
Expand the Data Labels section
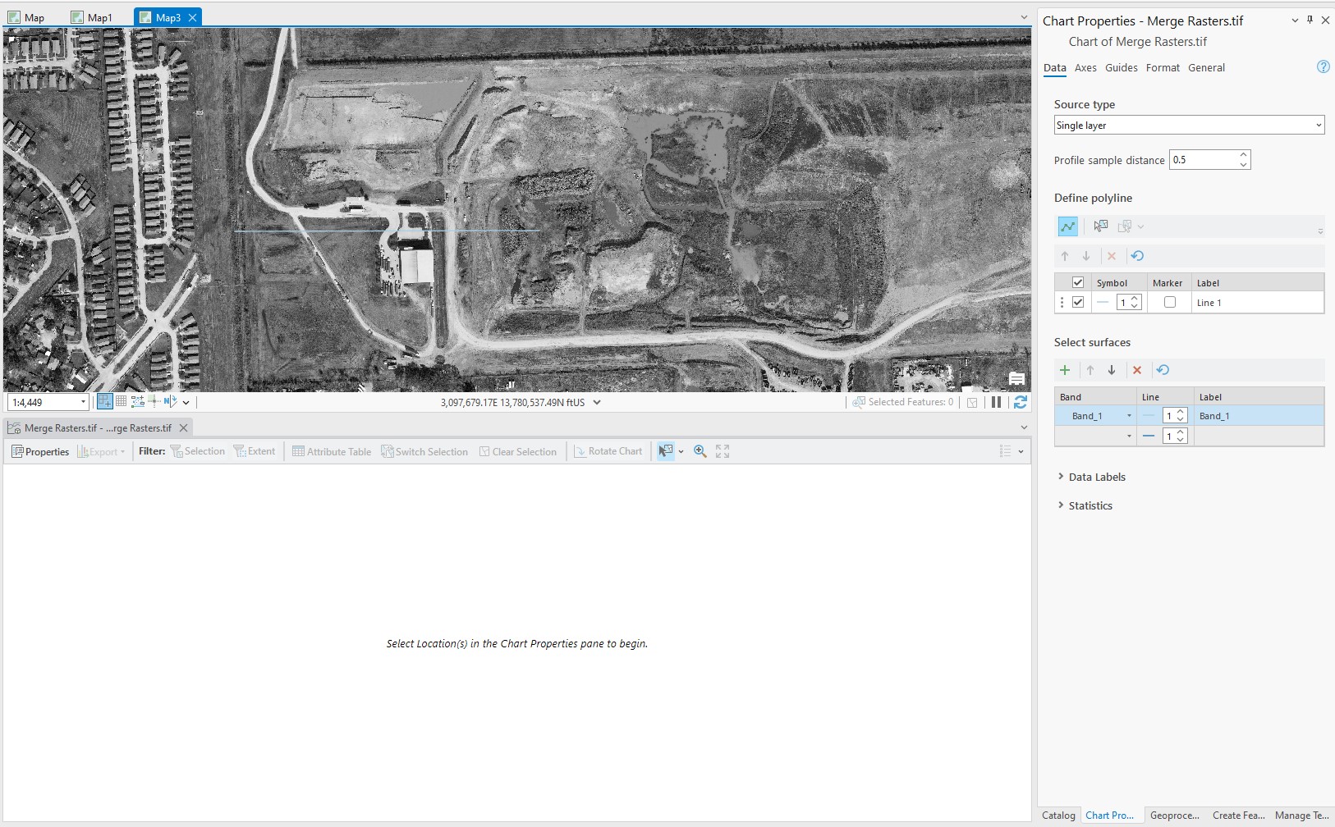[1097, 477]
